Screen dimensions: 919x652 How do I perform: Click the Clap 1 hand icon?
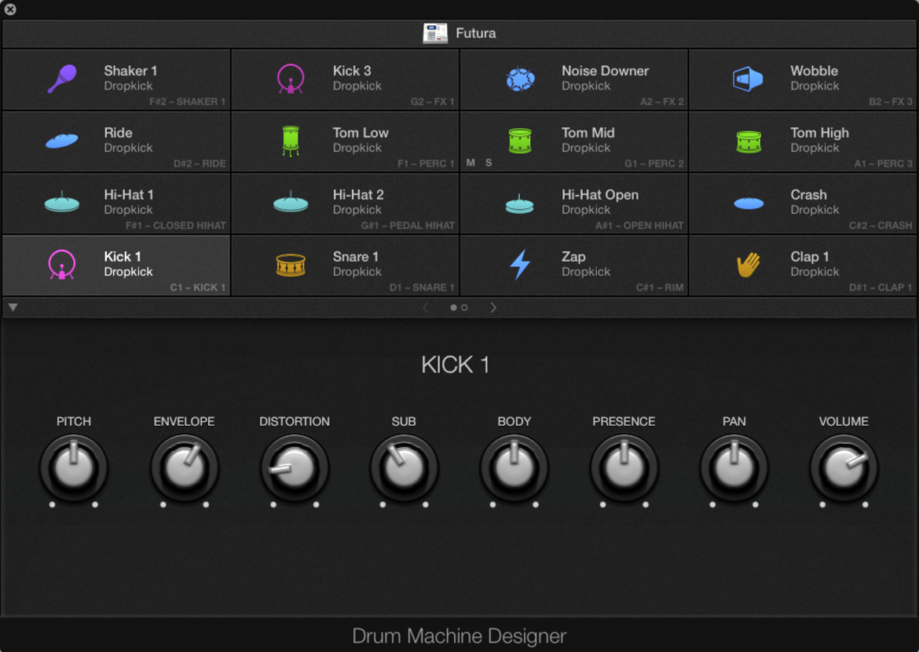click(x=749, y=265)
